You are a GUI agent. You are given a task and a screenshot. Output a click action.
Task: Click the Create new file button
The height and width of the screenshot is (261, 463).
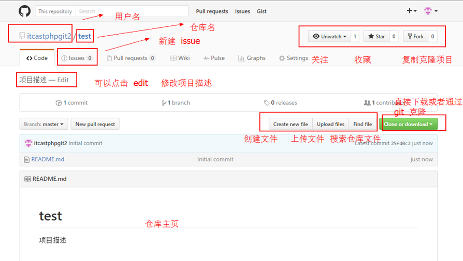291,124
